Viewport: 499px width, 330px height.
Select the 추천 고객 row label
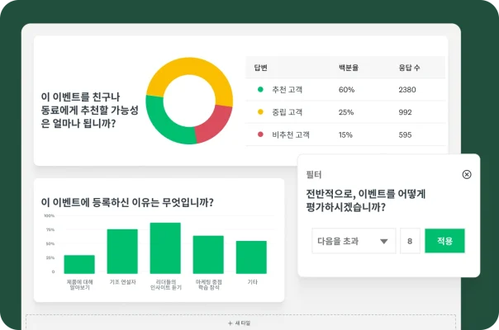pyautogui.click(x=287, y=90)
